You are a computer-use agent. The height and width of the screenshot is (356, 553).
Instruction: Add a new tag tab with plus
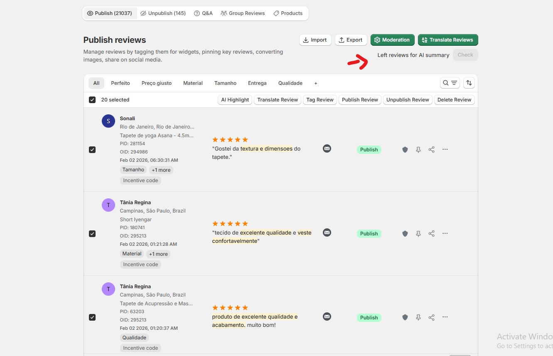point(316,83)
